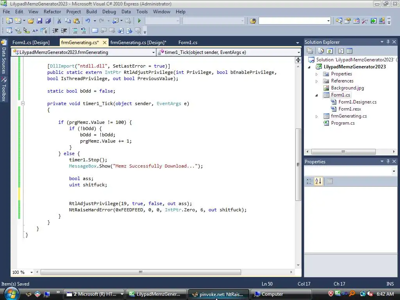Save frmGenerating.cs with the single floppy disk icon
400x300 pixels.
pyautogui.click(x=39, y=21)
